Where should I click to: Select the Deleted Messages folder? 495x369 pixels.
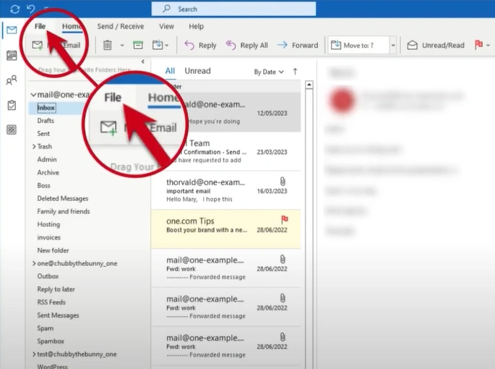[62, 198]
